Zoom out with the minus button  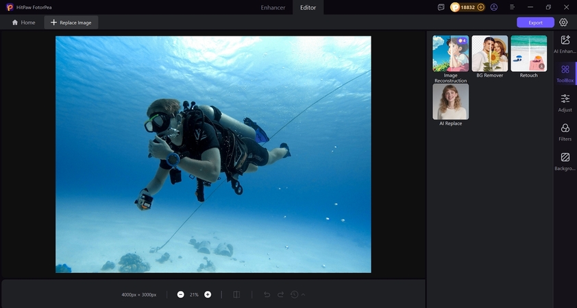[180, 294]
